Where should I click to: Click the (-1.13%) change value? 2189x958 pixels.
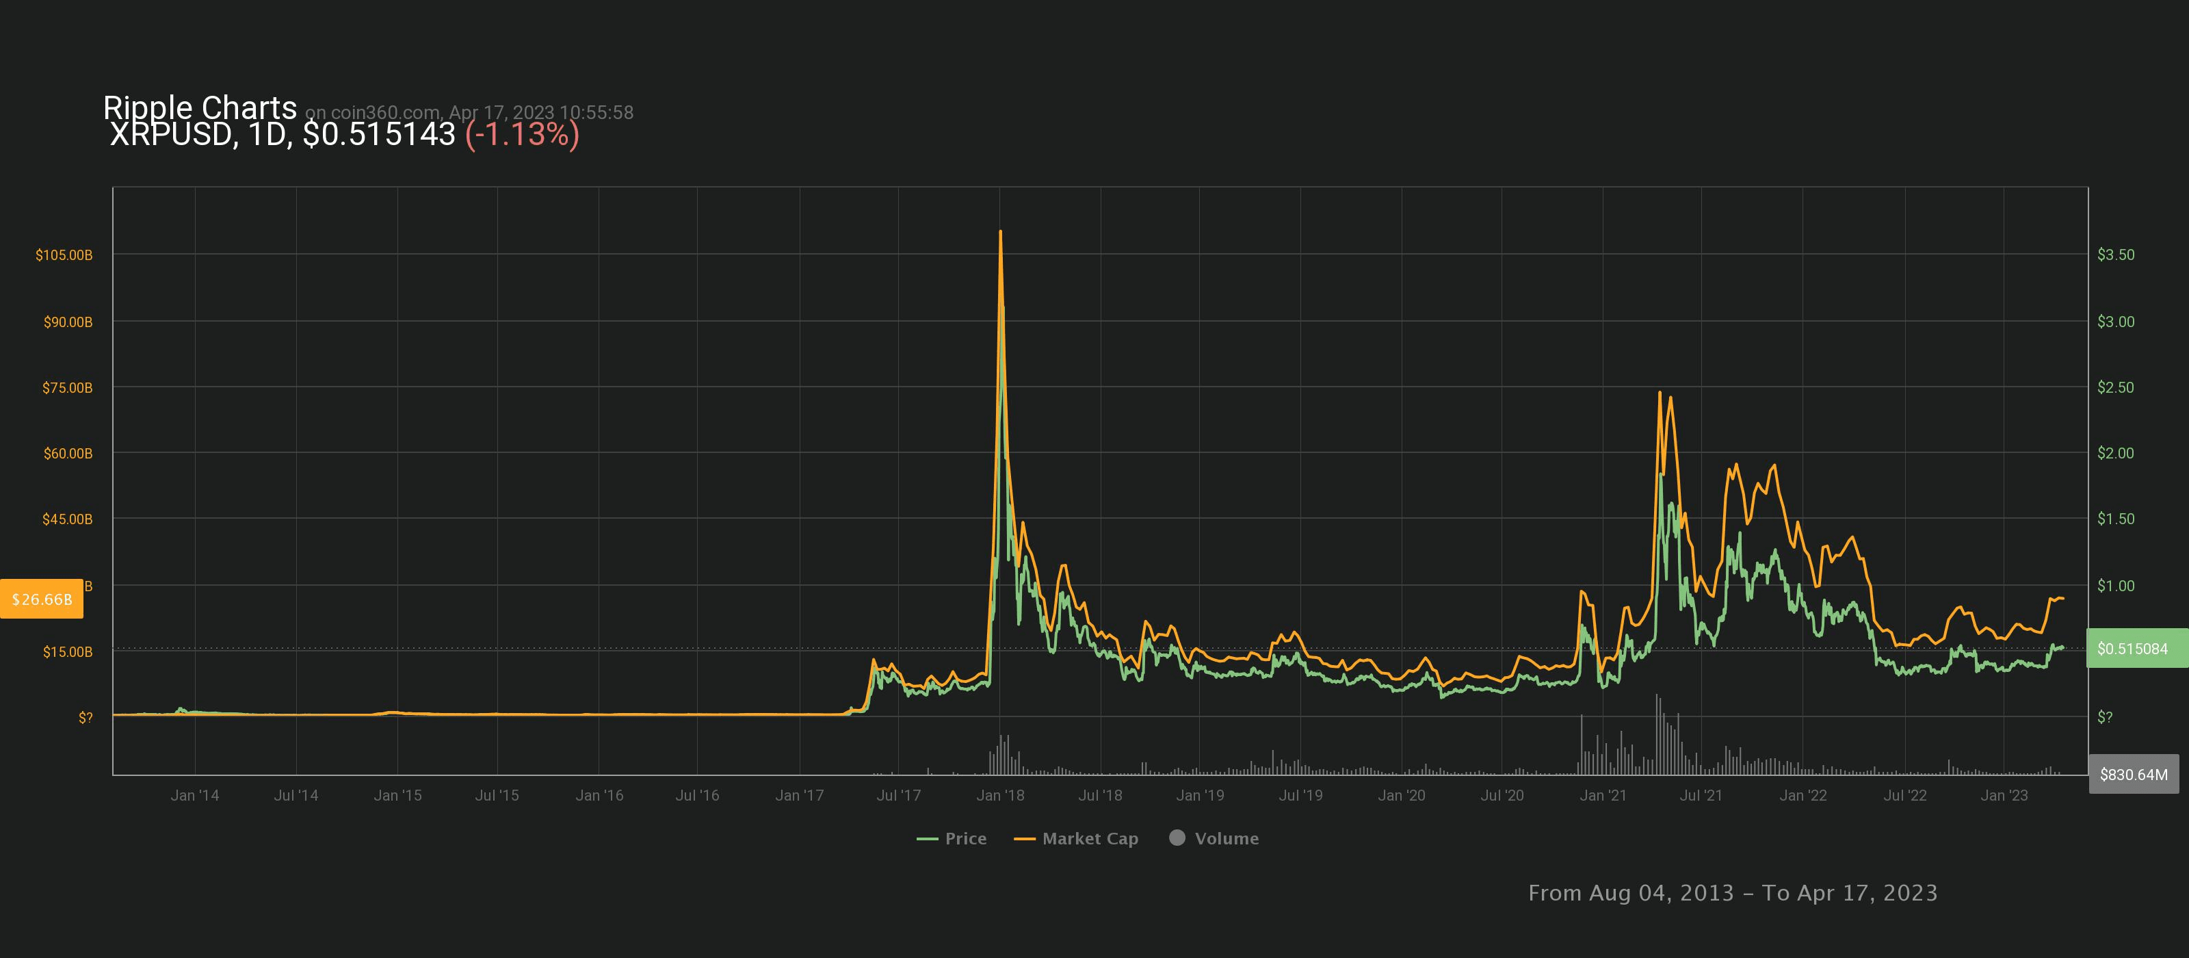tap(522, 134)
